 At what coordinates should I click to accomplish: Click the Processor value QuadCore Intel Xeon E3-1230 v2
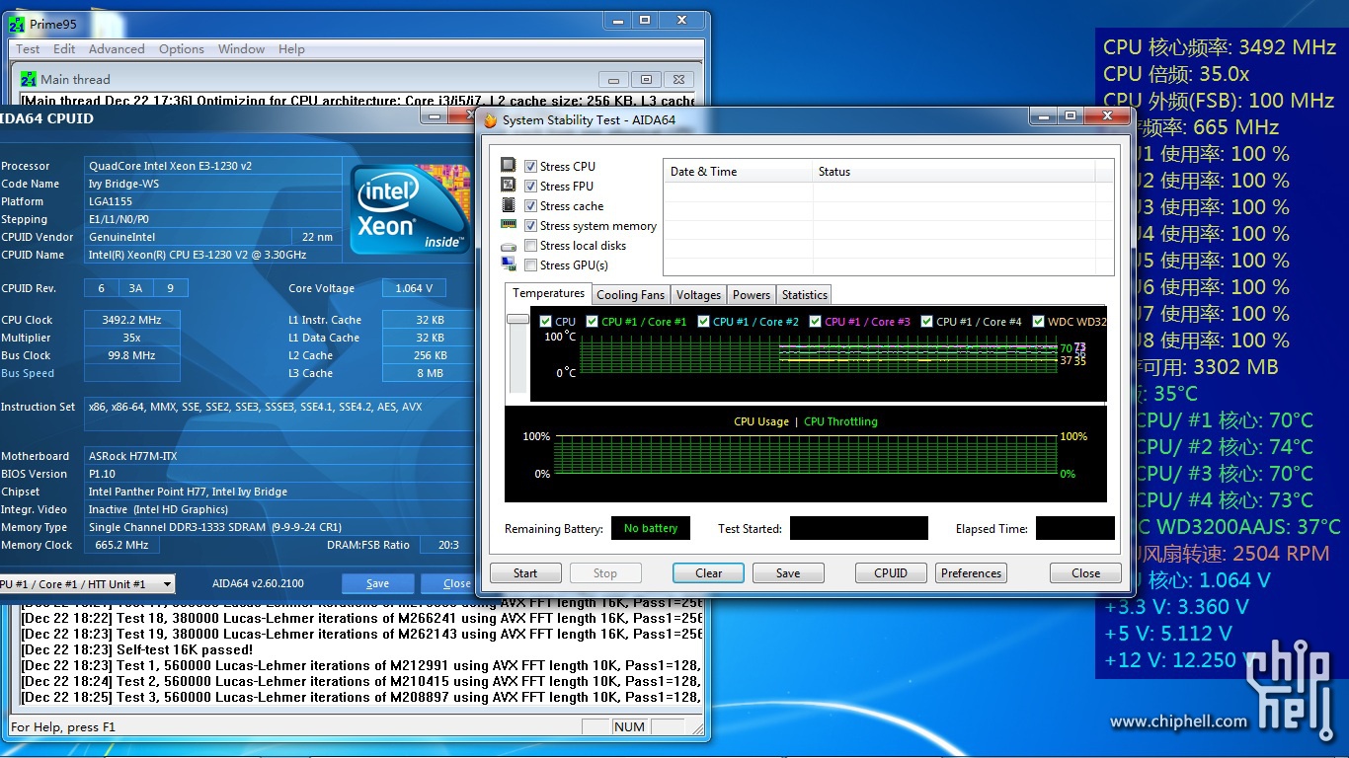213,166
